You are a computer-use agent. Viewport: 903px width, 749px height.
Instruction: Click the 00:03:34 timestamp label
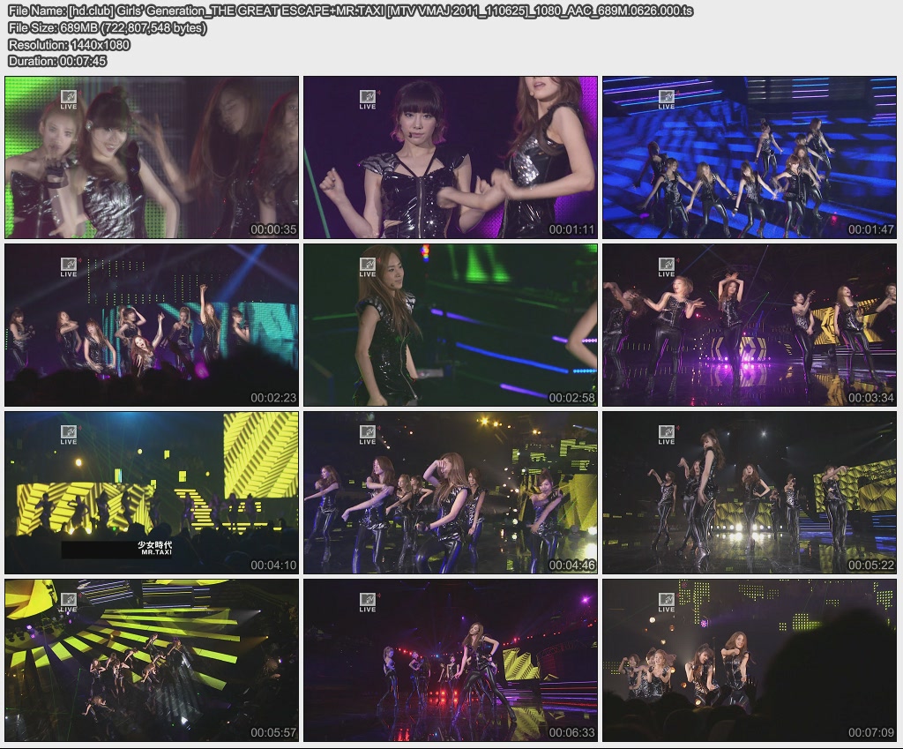pyautogui.click(x=870, y=398)
